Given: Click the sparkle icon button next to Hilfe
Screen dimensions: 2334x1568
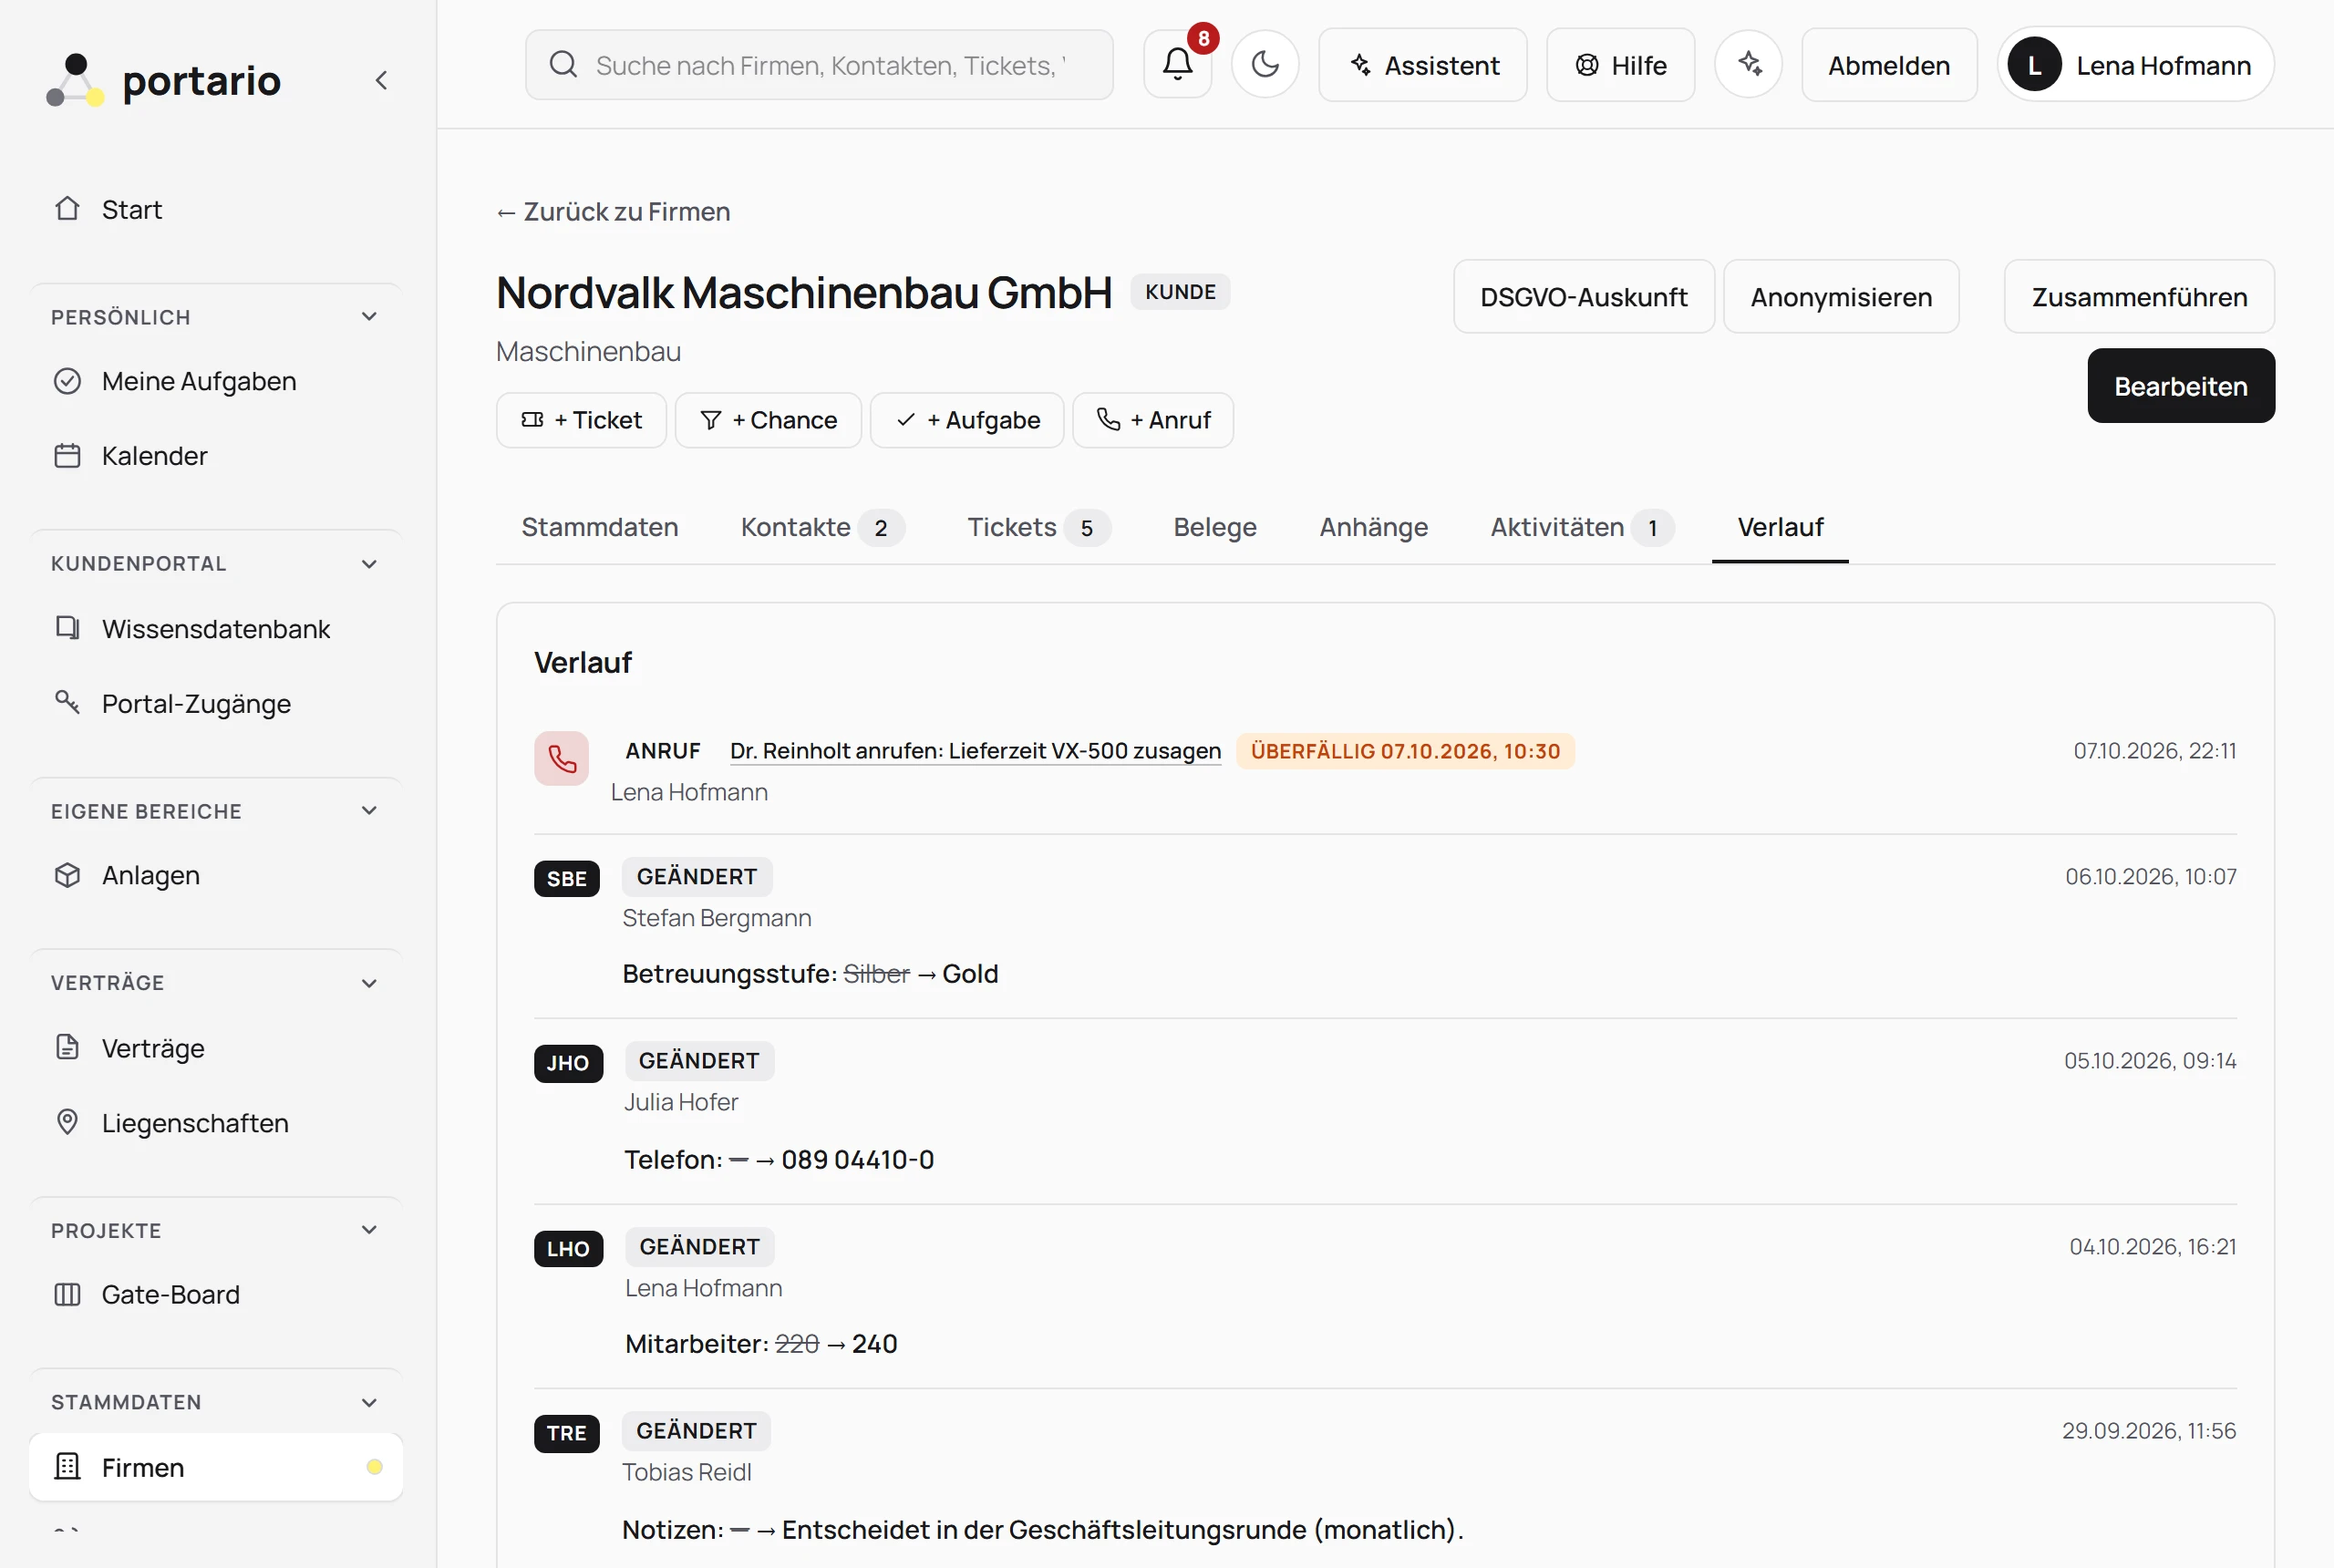Looking at the screenshot, I should [x=1748, y=64].
